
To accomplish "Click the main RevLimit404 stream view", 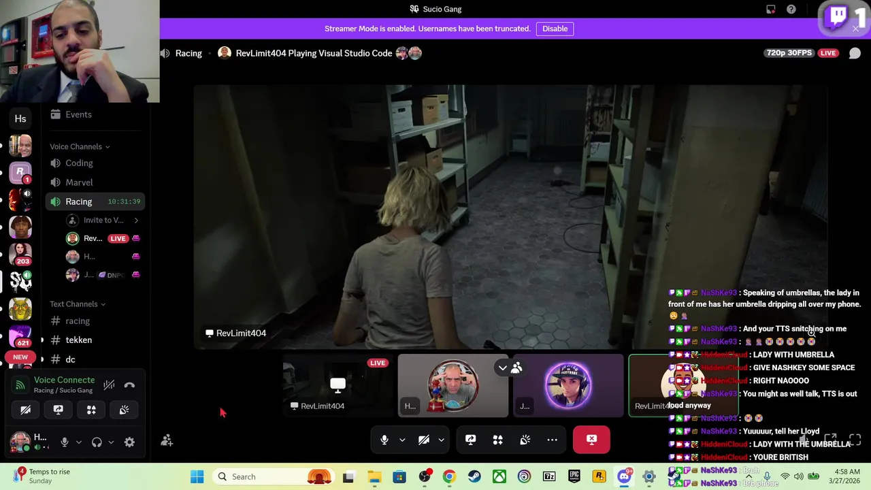I will (x=510, y=217).
